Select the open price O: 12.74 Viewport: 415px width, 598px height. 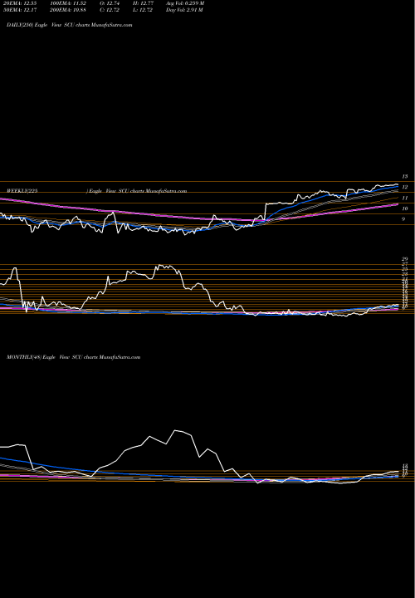click(x=108, y=3)
